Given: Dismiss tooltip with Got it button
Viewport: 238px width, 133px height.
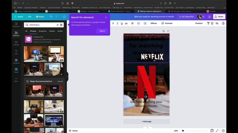Looking at the screenshot, I should coord(102,31).
